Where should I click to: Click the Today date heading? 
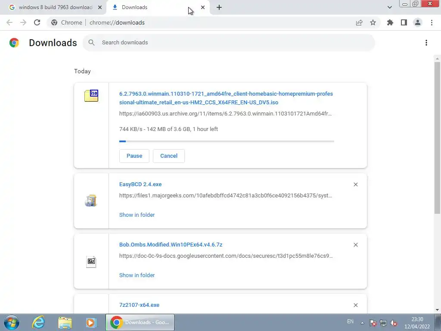[x=82, y=71]
